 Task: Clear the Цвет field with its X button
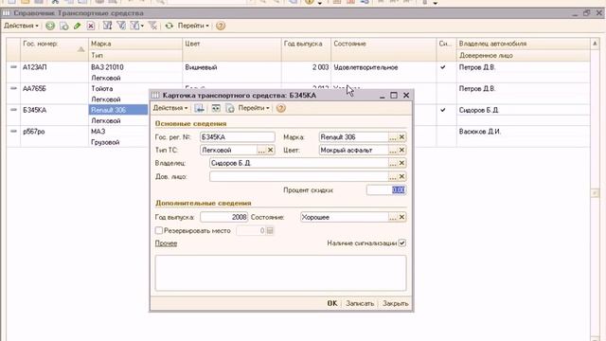tap(401, 150)
